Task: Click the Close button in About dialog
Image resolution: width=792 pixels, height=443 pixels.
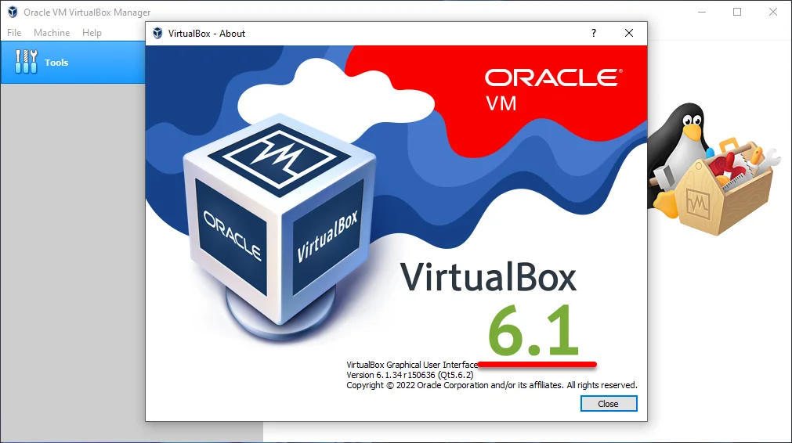Action: click(x=609, y=404)
